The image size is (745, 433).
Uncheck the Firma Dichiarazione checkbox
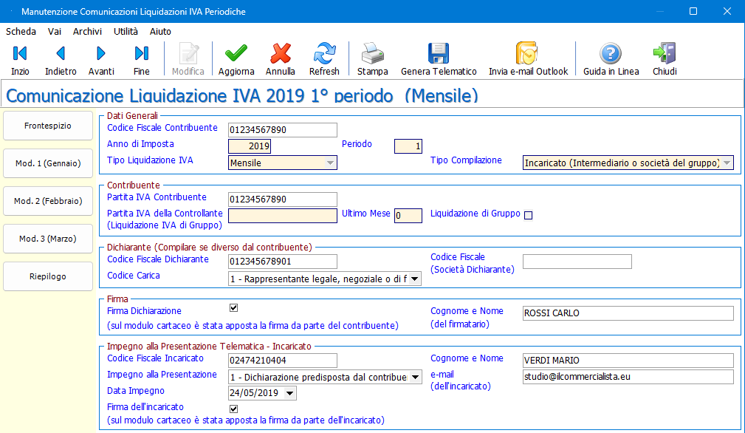234,308
